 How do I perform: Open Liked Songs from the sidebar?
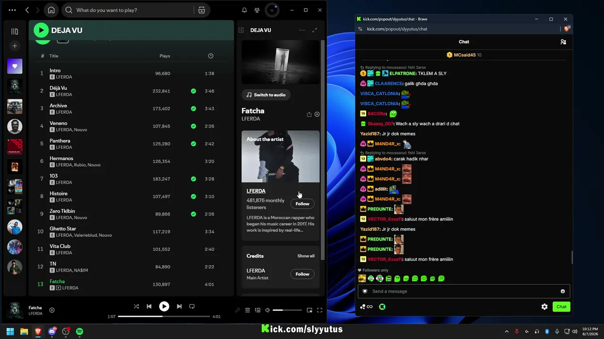(15, 66)
